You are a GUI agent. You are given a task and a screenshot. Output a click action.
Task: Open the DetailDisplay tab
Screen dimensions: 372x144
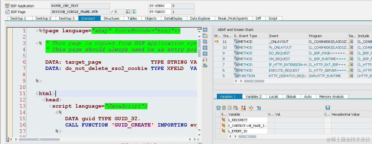coord(173,18)
